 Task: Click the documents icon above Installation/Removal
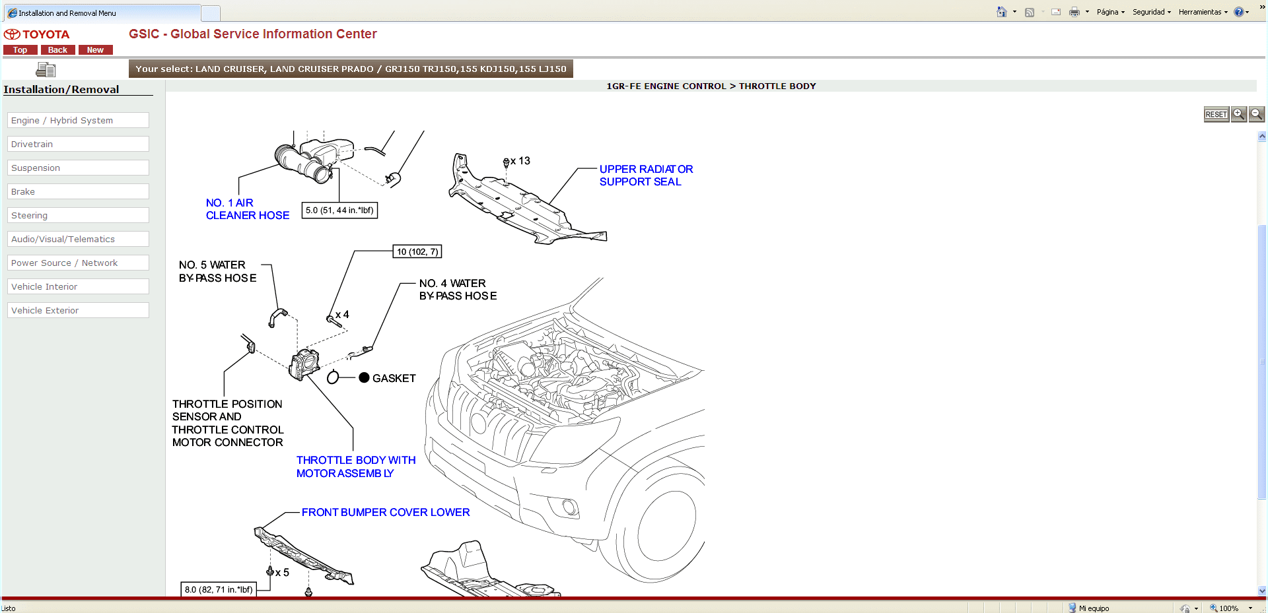(x=46, y=69)
